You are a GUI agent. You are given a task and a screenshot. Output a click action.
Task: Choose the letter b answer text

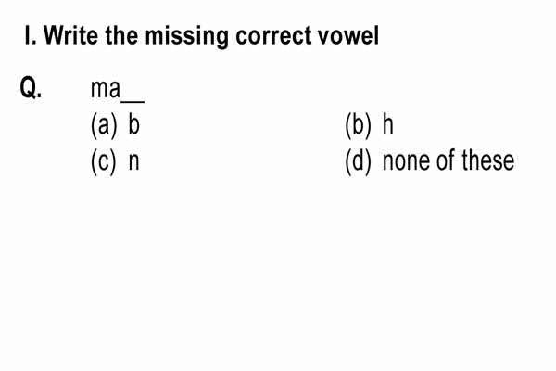134,124
